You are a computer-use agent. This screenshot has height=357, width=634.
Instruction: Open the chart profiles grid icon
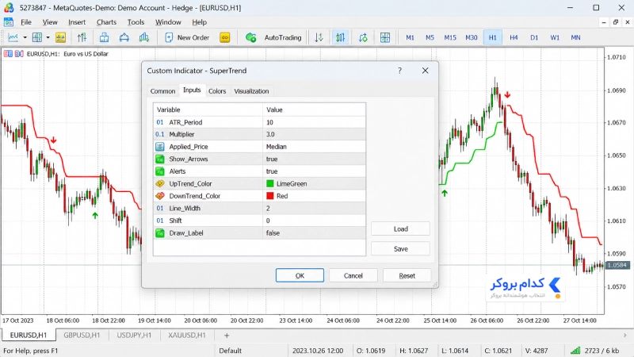36,37
